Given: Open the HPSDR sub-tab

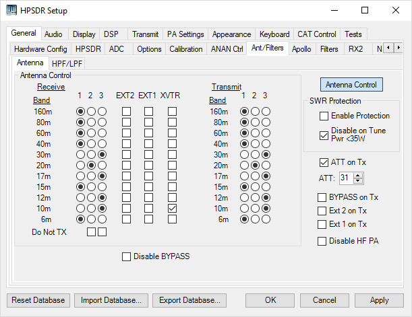Looking at the screenshot, I should (88, 49).
